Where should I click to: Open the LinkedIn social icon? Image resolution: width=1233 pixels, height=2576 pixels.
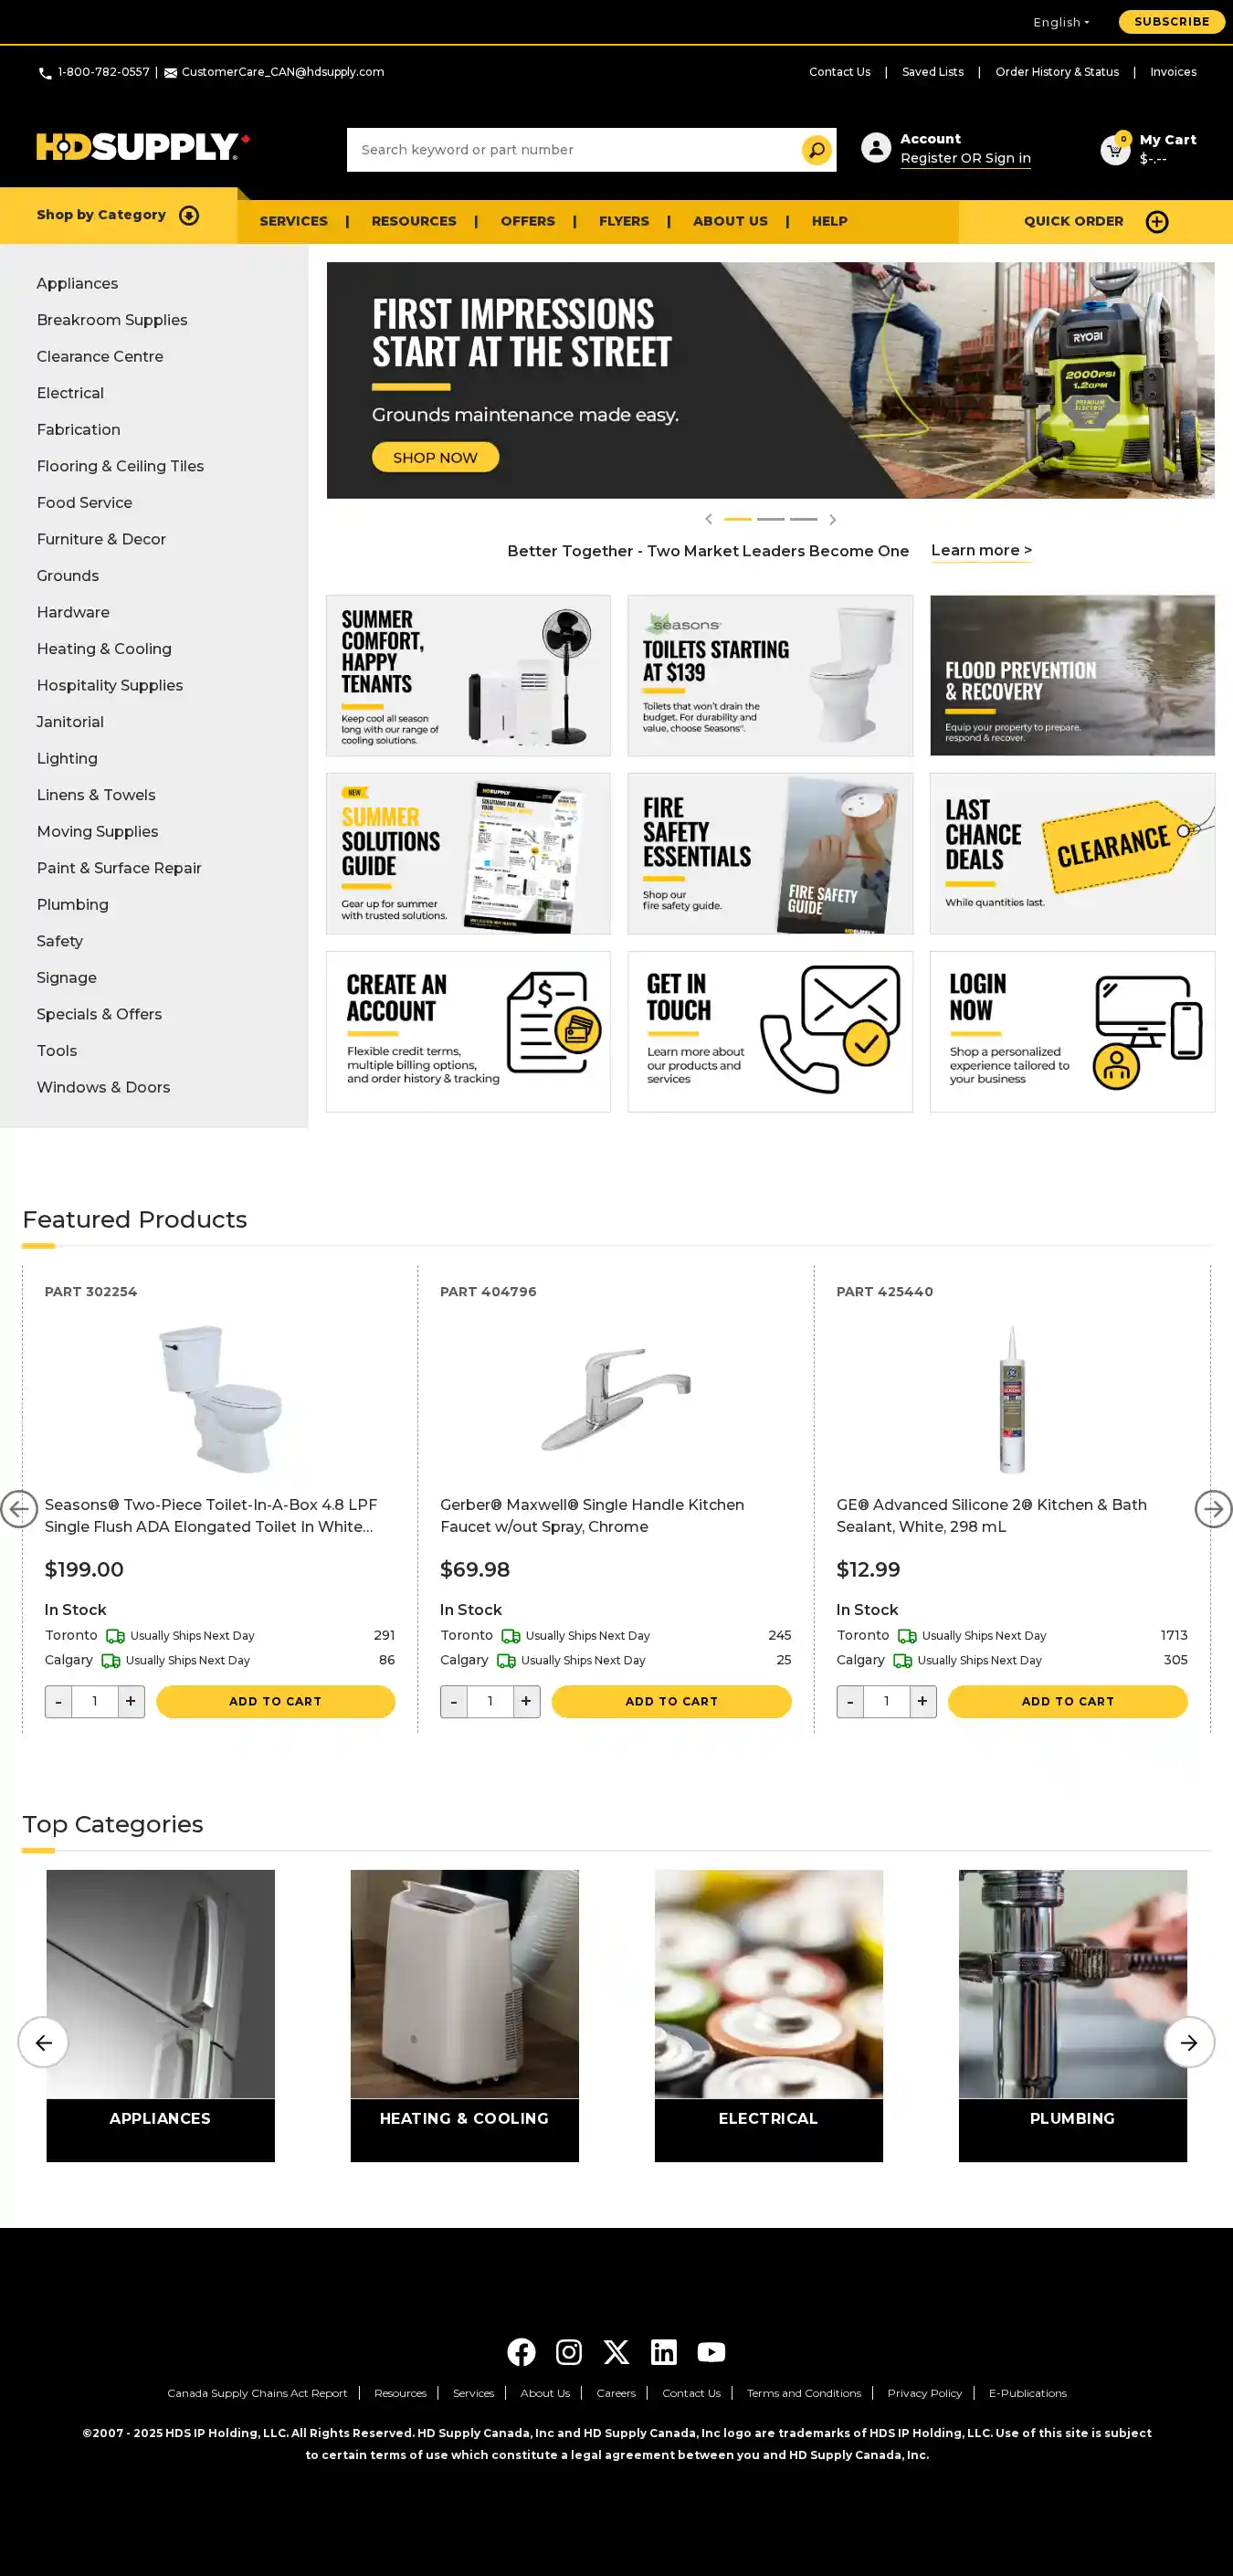(664, 2352)
